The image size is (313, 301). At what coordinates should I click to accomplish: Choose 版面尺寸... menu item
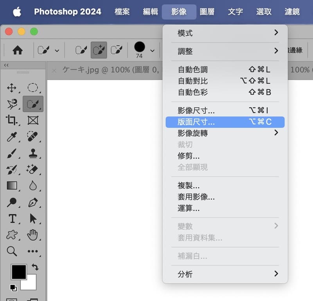click(x=225, y=122)
